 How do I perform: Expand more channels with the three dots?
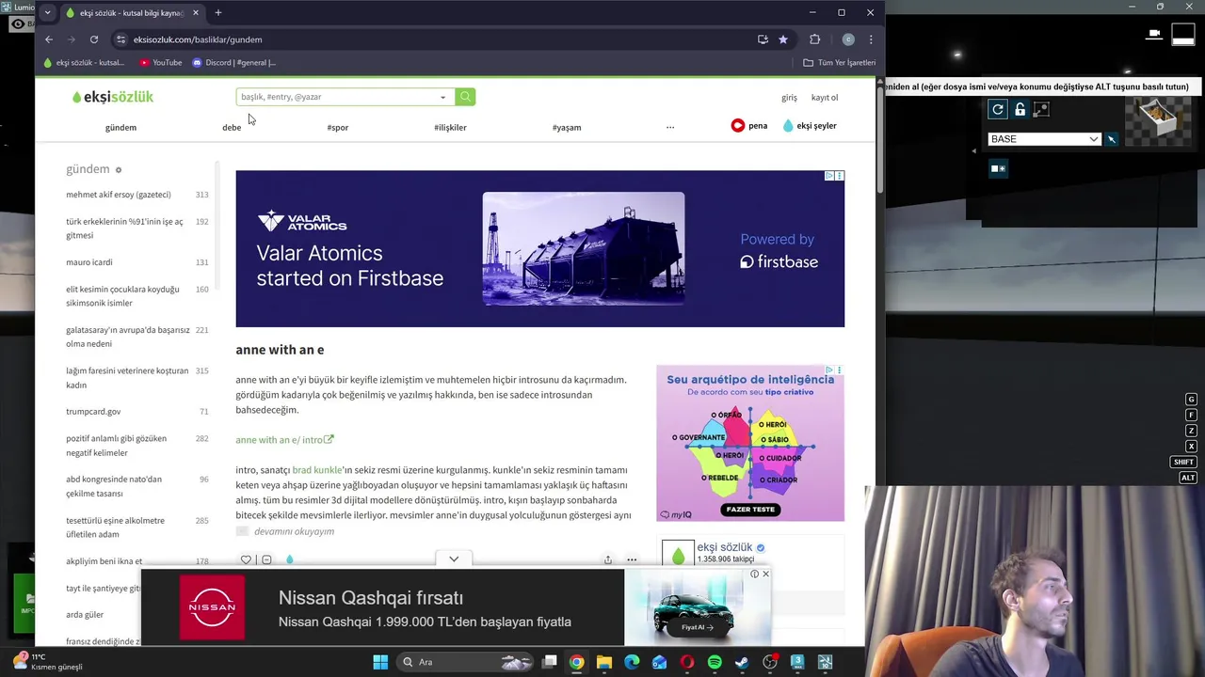point(670,127)
